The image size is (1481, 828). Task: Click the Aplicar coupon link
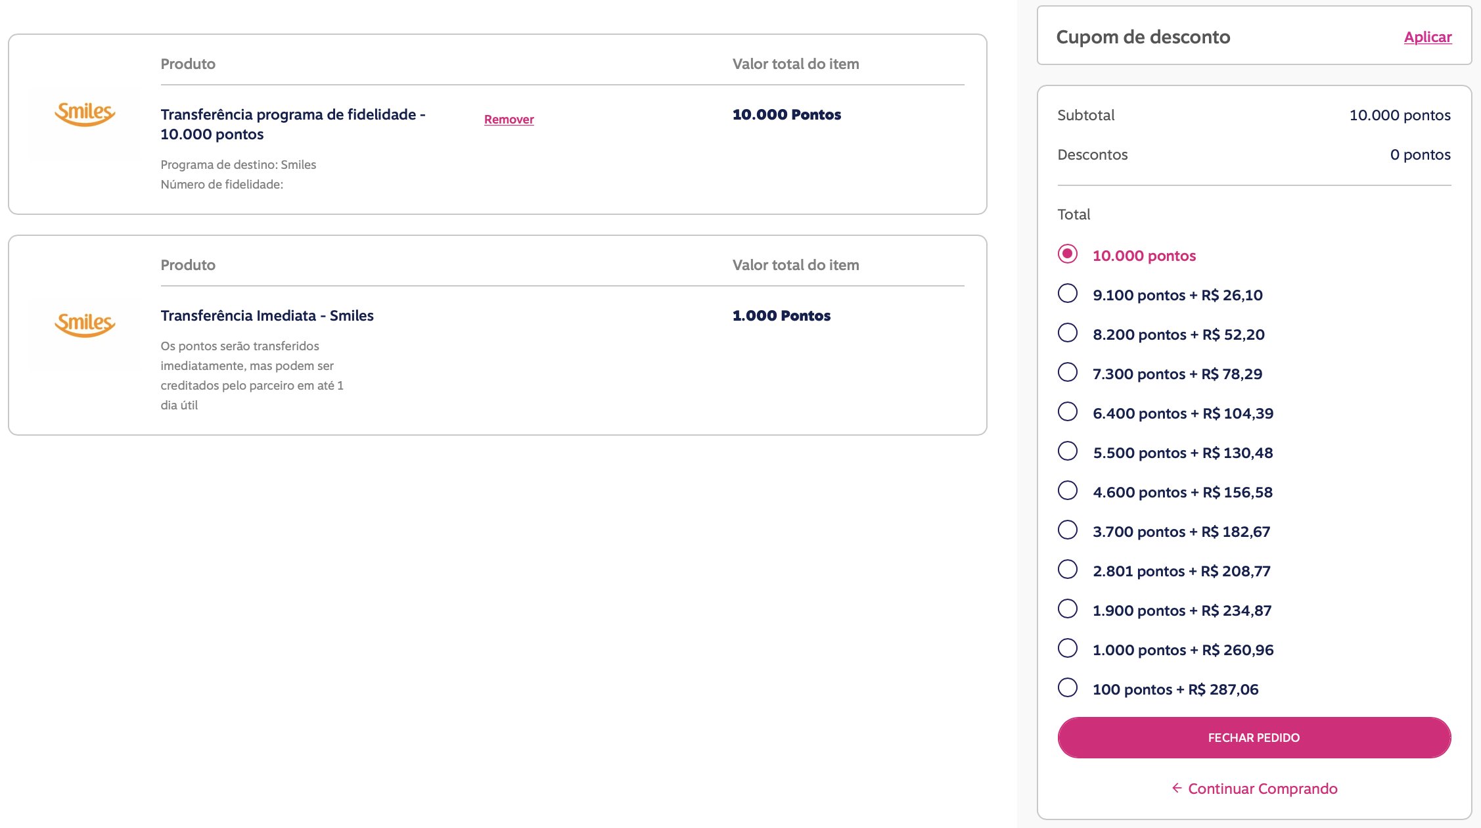click(x=1428, y=37)
